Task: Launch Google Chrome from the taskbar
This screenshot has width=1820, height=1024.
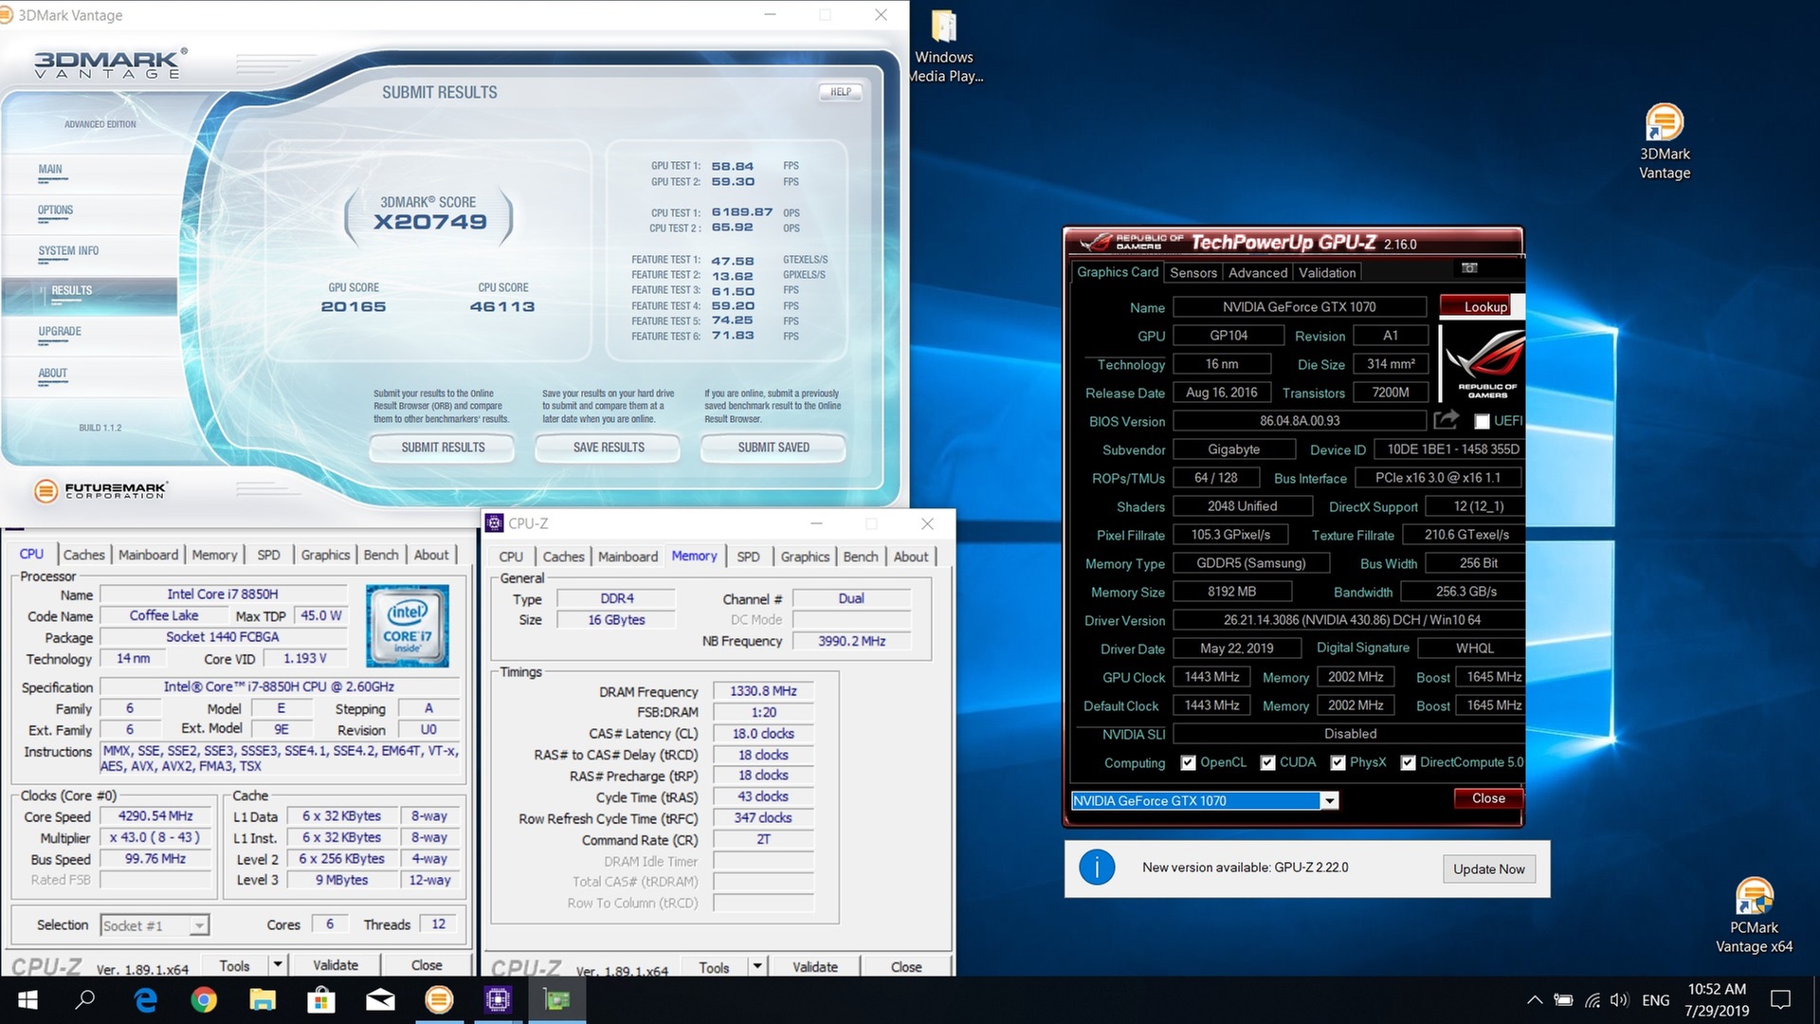Action: click(204, 999)
